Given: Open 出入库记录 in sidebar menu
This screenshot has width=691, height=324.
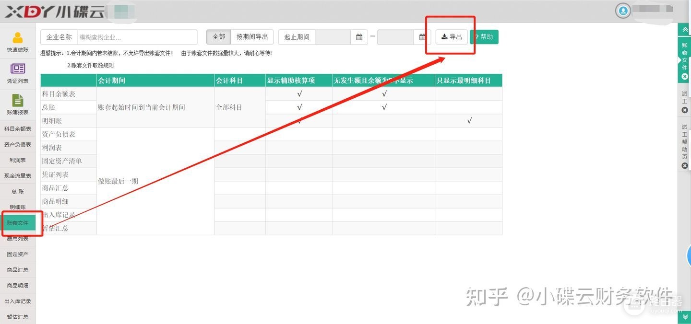Looking at the screenshot, I should pos(18,301).
